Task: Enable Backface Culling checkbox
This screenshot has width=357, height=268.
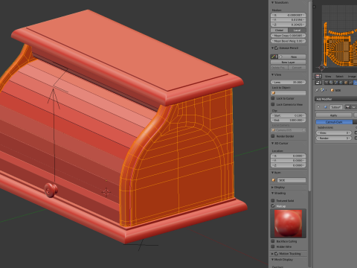Action: [273, 241]
